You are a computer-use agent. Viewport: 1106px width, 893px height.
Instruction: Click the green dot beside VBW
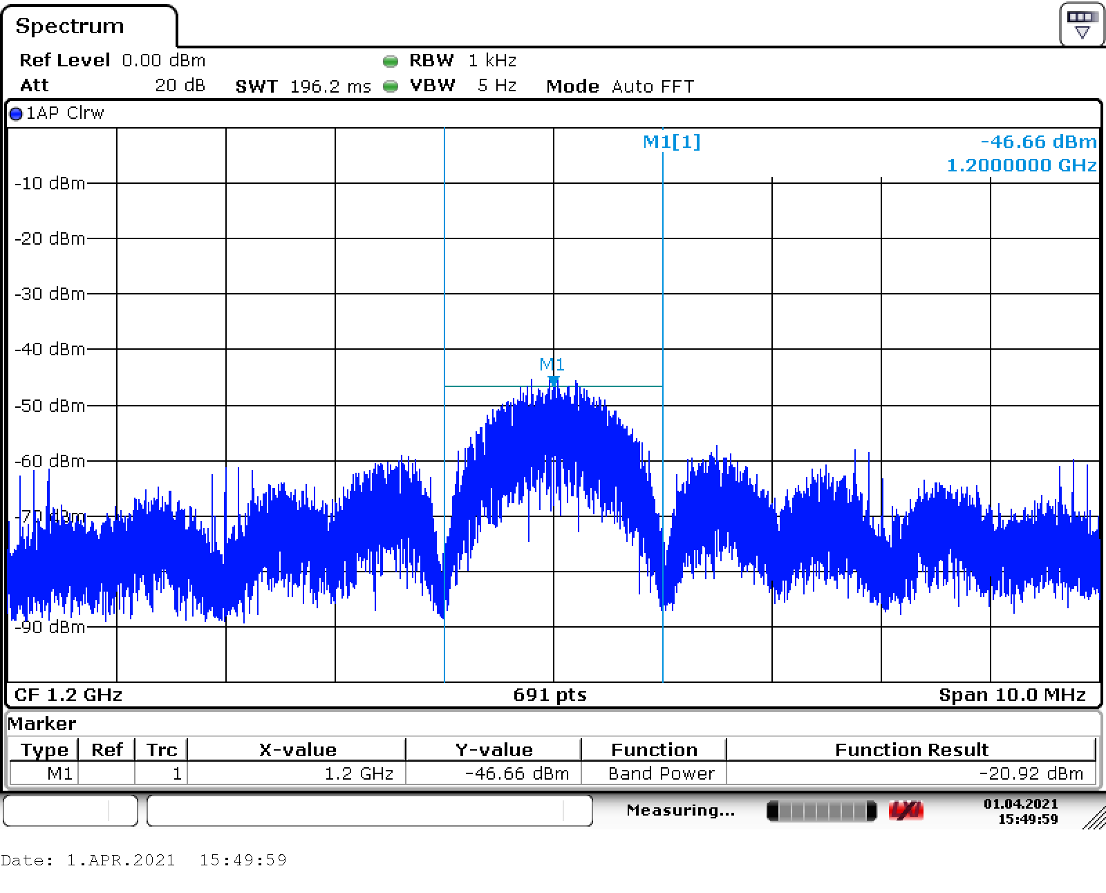point(391,86)
